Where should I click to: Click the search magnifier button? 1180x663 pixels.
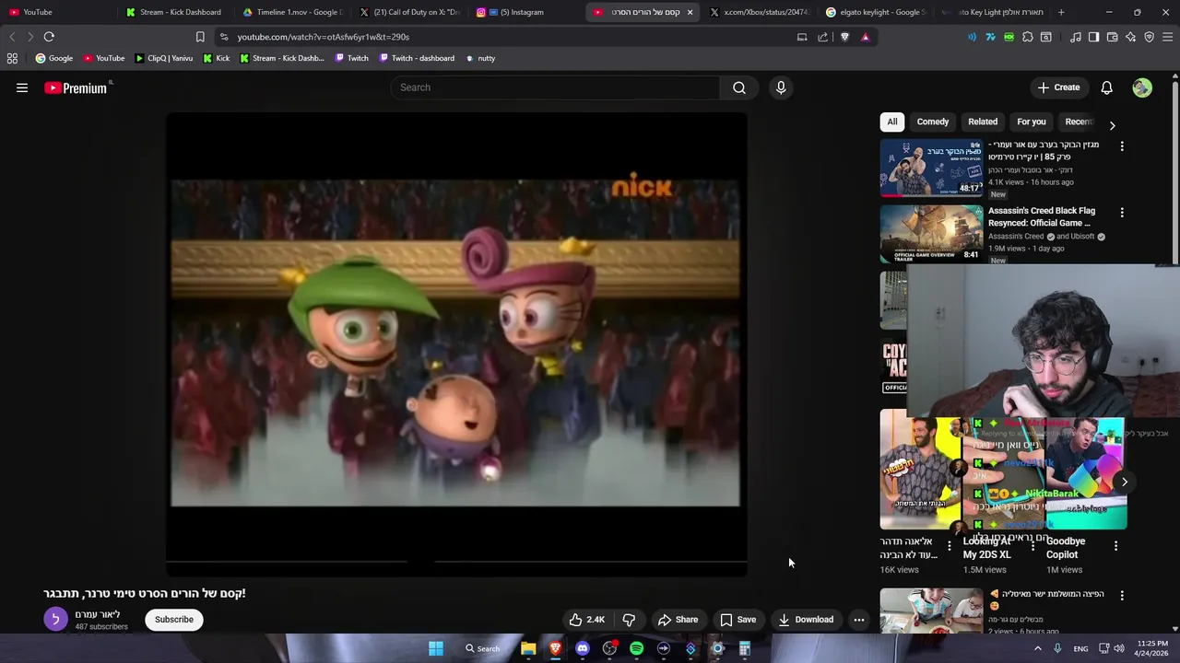click(x=739, y=87)
